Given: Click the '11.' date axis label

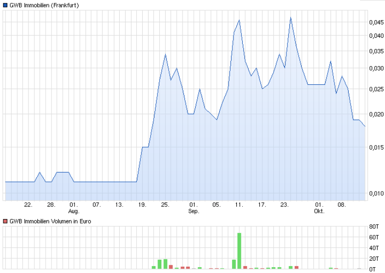Looking at the screenshot, I should (239, 205).
